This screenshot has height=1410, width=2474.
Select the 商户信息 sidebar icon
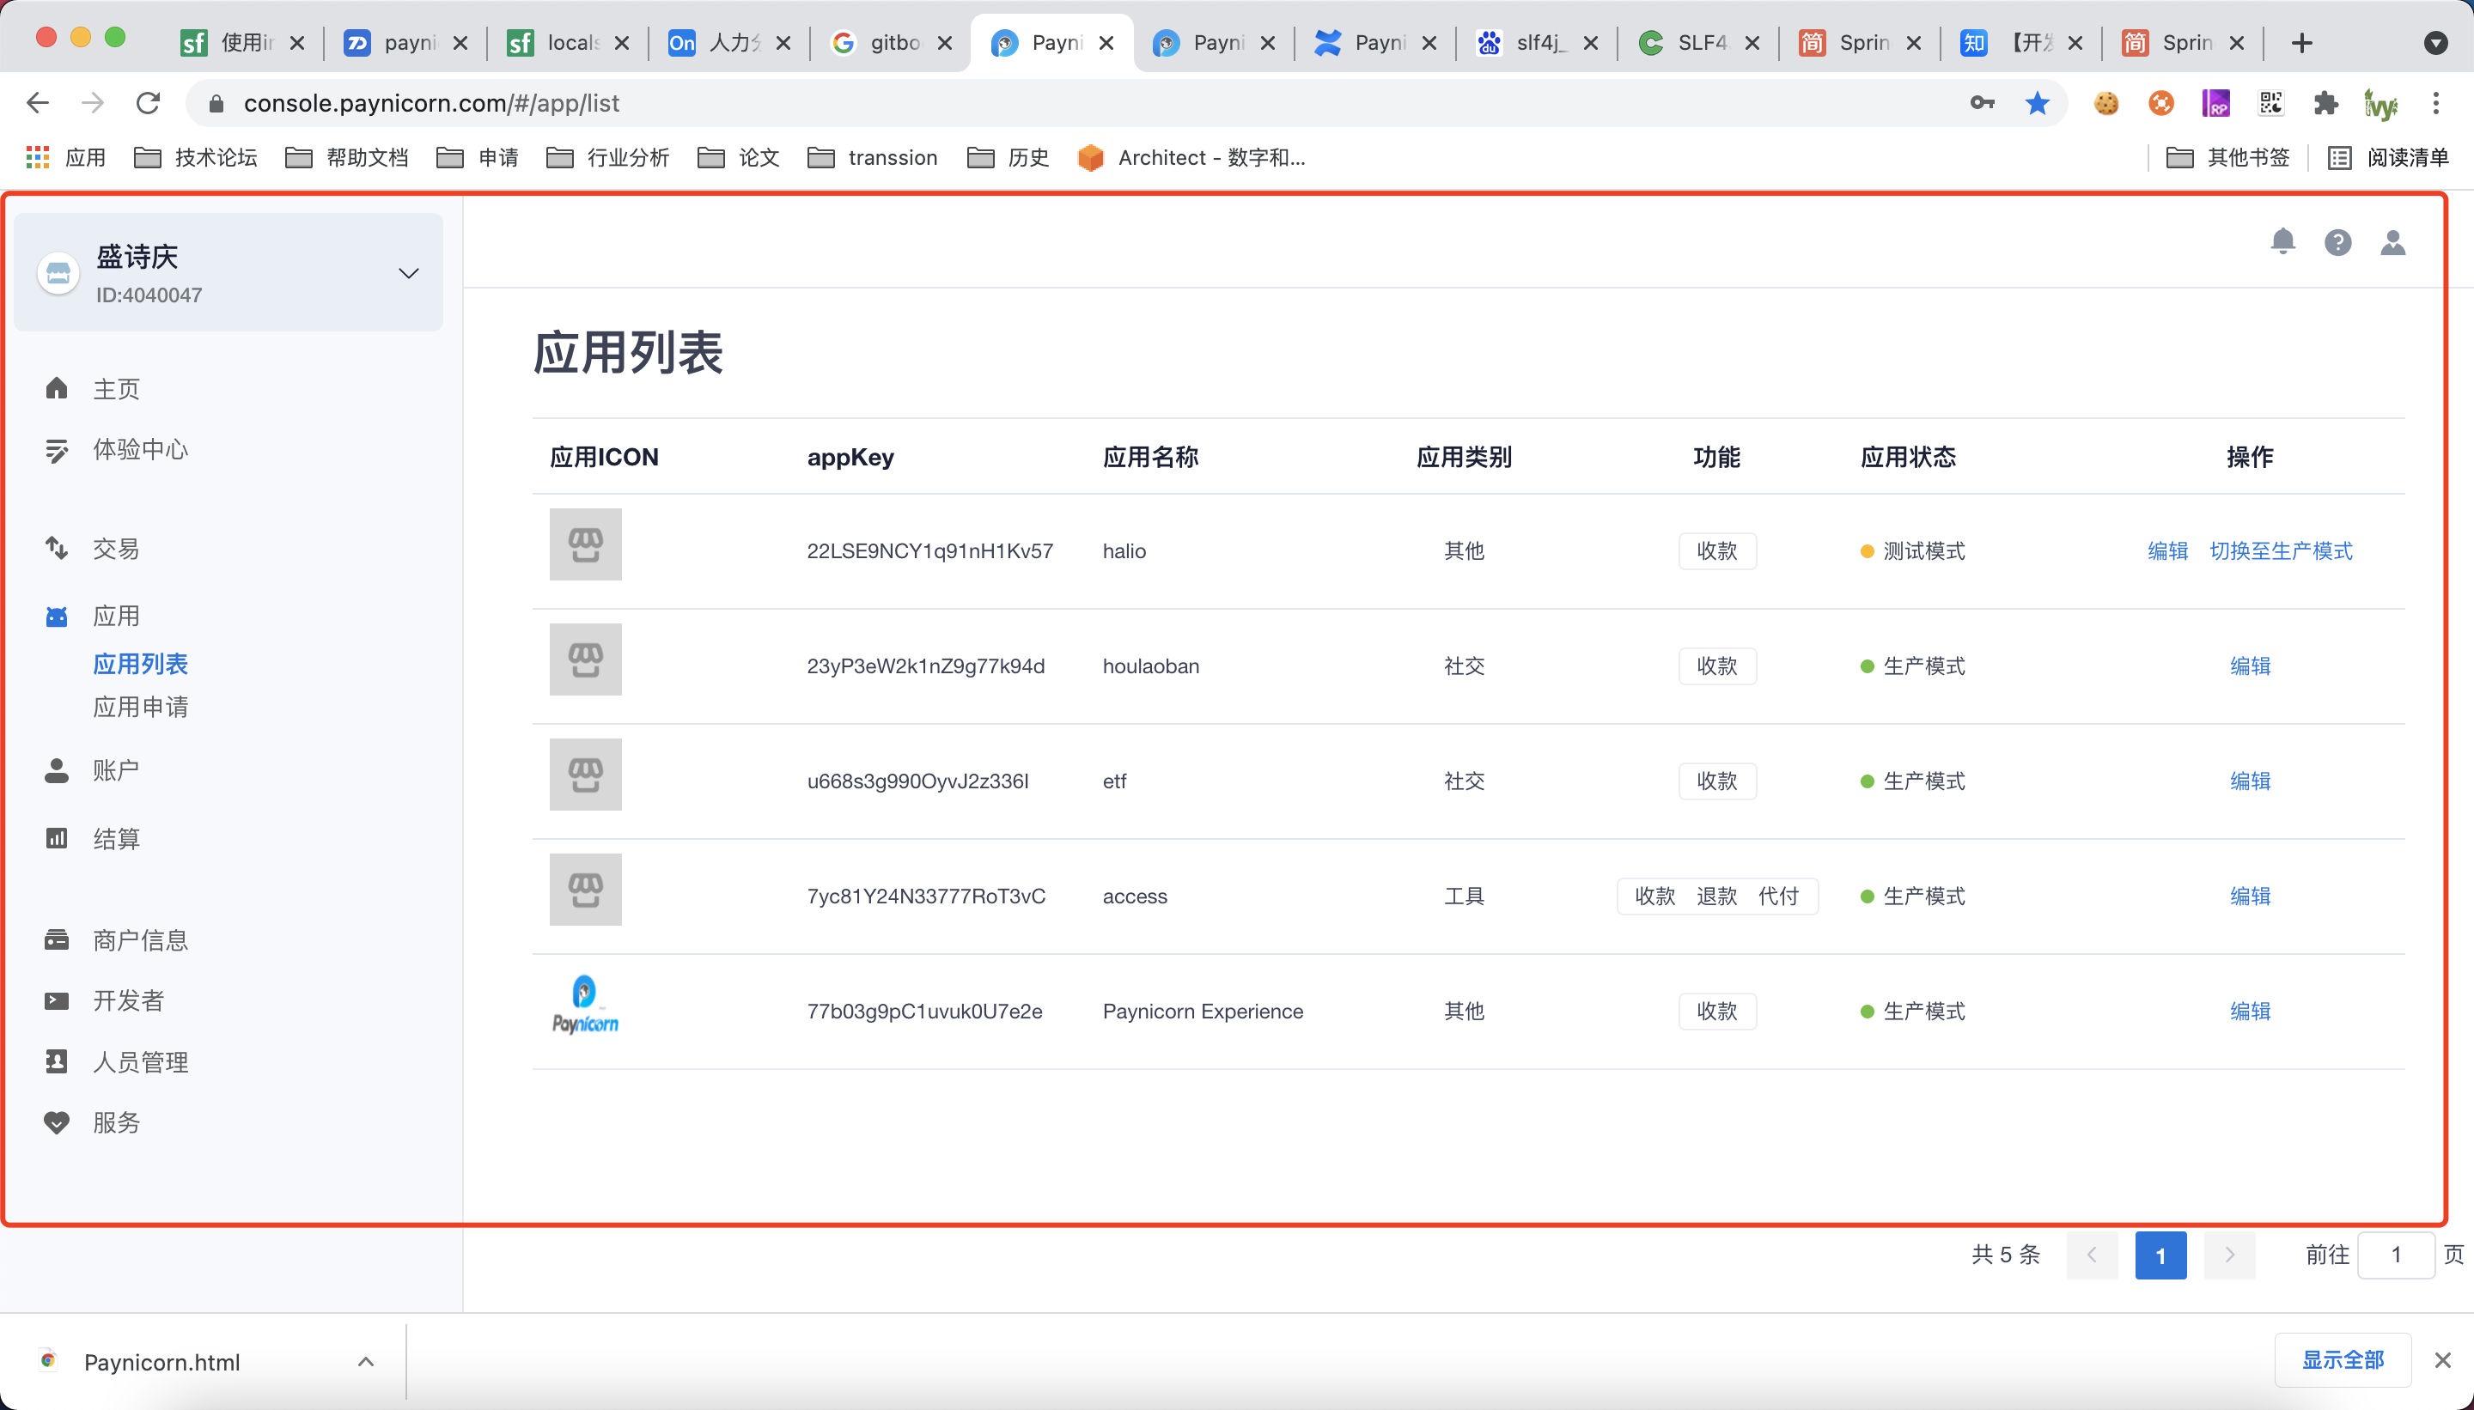click(141, 939)
